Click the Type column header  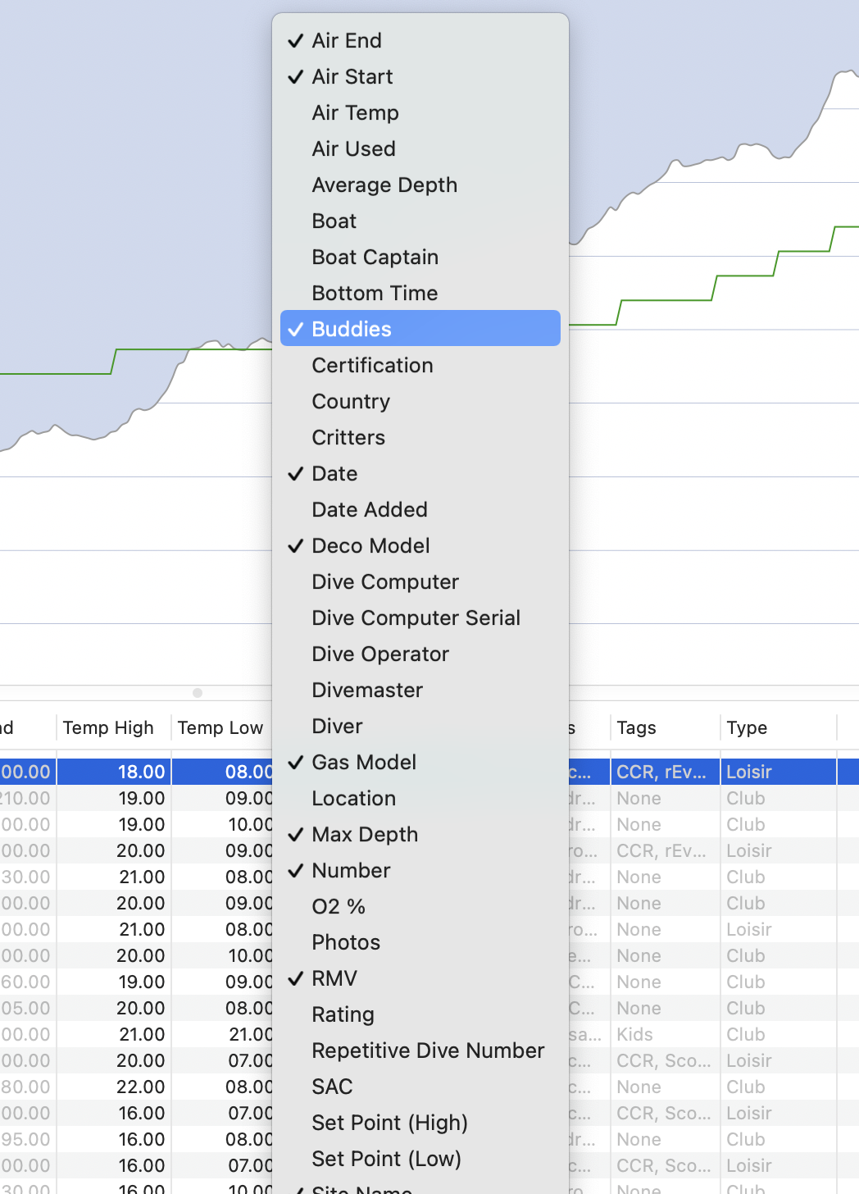(x=747, y=727)
